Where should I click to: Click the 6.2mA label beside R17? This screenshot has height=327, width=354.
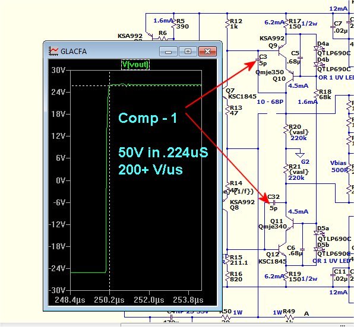pos(274,23)
